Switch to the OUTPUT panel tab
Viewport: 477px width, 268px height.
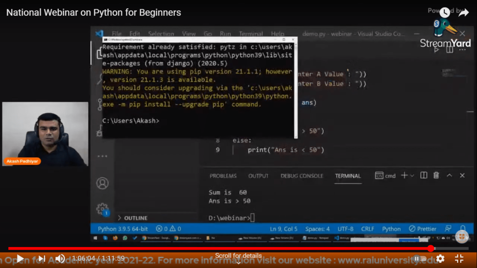click(x=258, y=176)
